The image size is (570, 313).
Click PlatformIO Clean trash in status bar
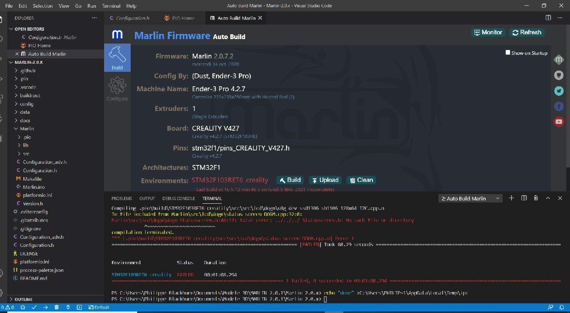(56, 307)
